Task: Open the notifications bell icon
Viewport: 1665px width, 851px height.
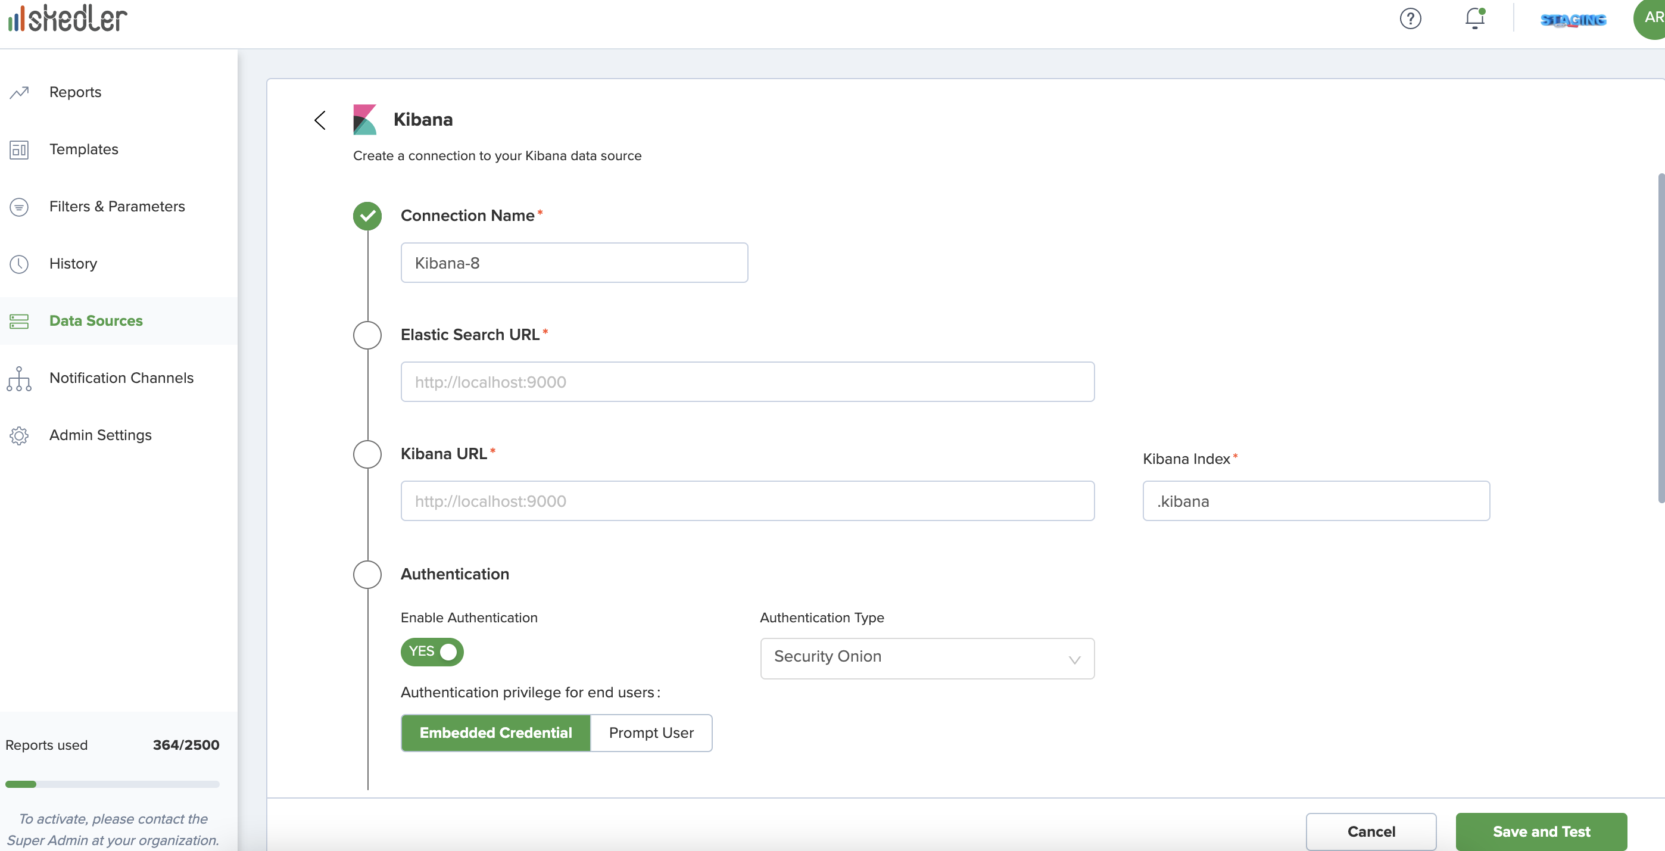Action: (x=1474, y=18)
